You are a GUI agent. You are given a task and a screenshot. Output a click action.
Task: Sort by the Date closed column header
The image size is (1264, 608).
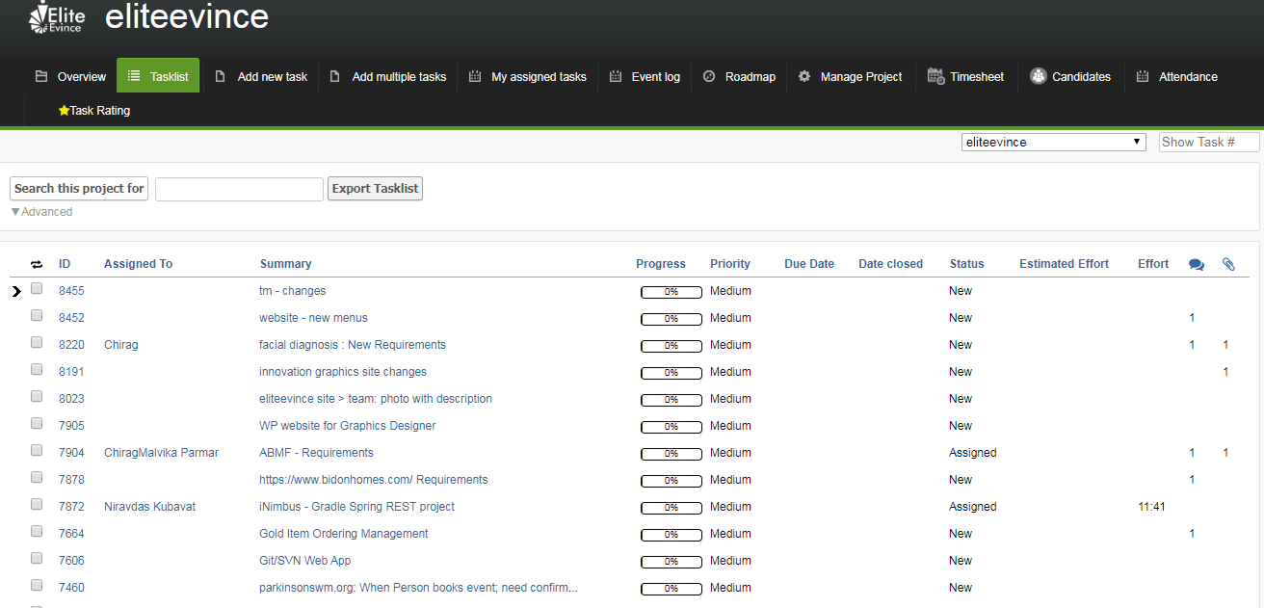pyautogui.click(x=891, y=264)
